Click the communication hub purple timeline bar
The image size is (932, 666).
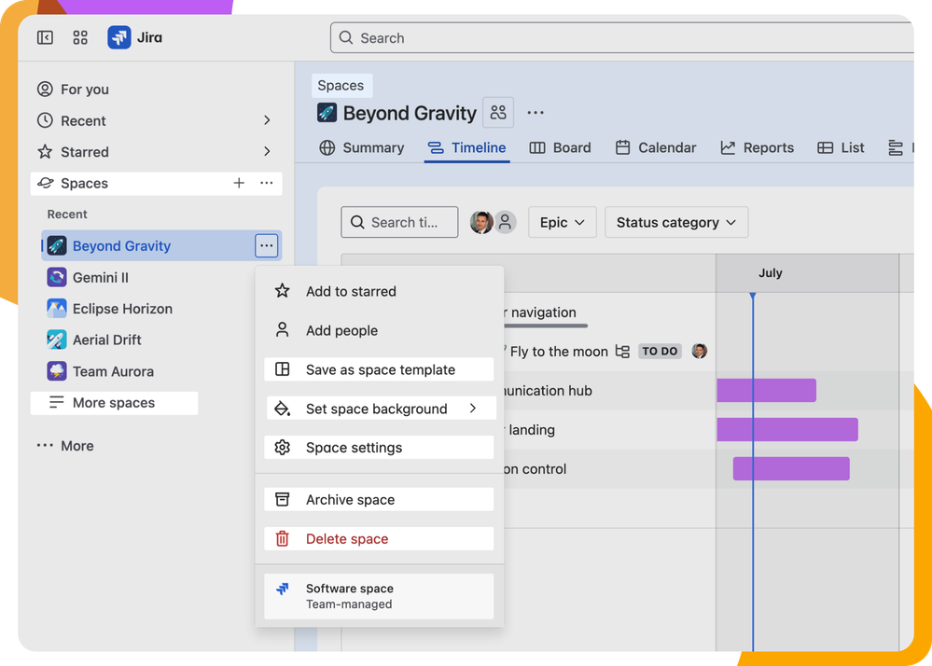point(766,390)
